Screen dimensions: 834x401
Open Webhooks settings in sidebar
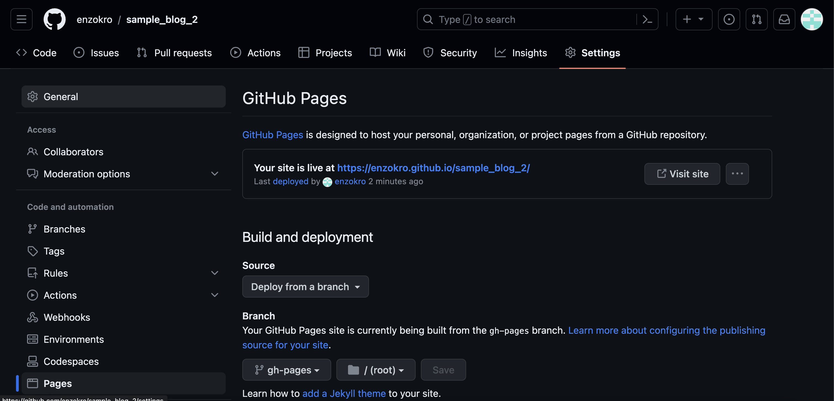point(123,317)
